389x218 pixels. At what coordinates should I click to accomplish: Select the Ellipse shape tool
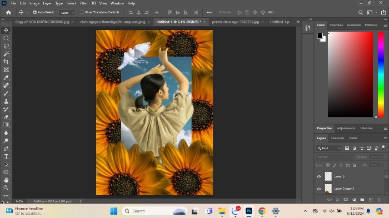coord(6,172)
